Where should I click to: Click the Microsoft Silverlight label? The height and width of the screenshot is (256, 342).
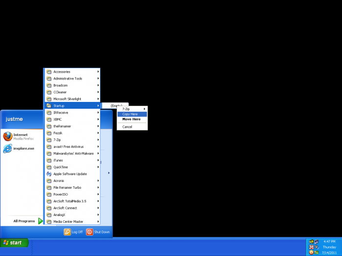click(67, 99)
